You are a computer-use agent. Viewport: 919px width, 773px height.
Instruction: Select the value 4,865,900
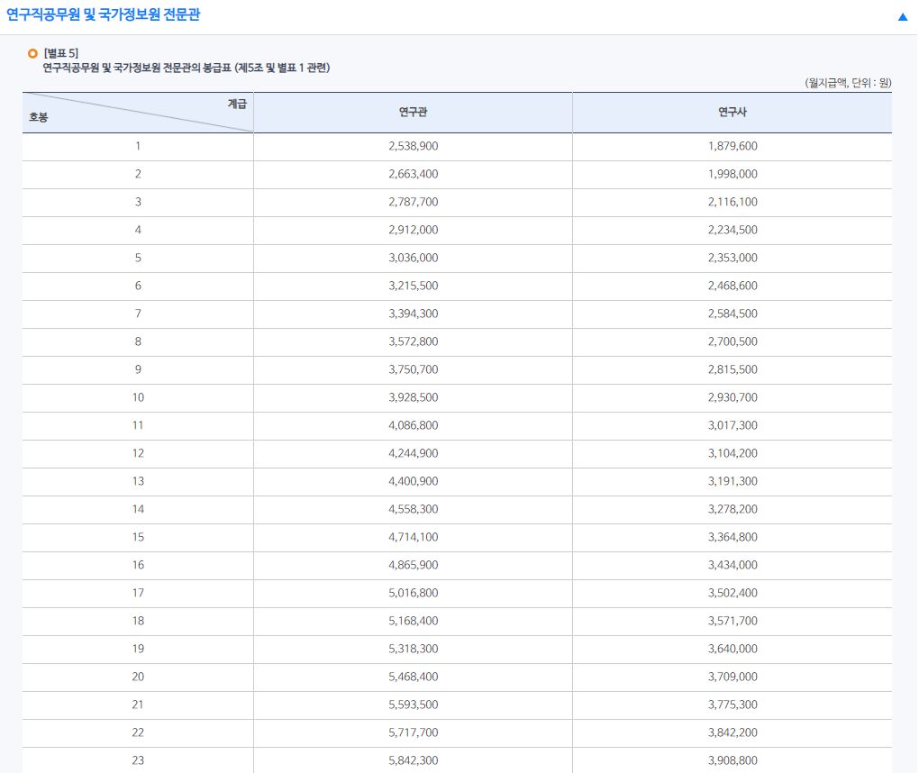click(x=414, y=565)
